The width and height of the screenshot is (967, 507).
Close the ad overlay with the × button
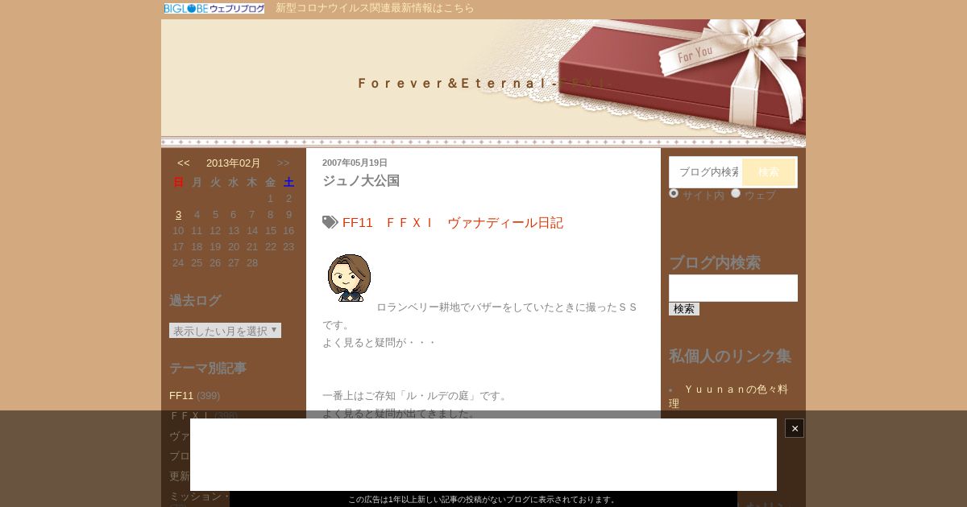pos(795,428)
